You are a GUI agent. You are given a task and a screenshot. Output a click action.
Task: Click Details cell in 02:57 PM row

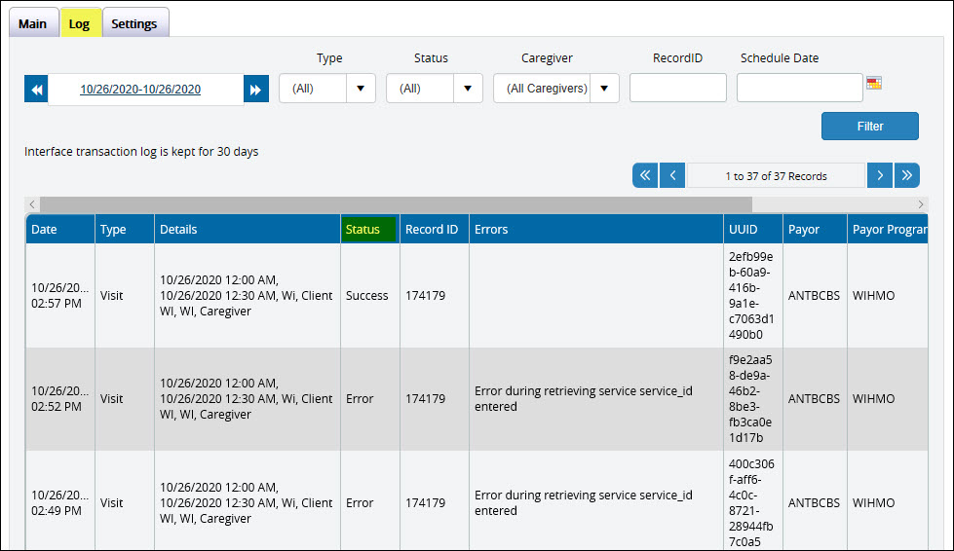point(247,295)
